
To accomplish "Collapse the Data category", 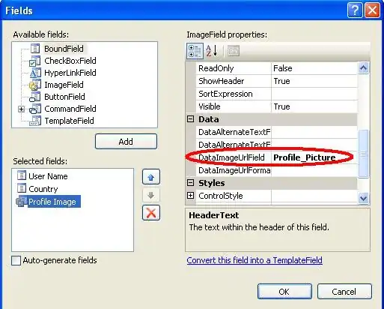I will [x=190, y=119].
